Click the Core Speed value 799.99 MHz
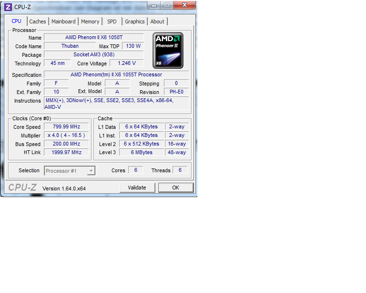The width and height of the screenshot is (366, 293). pyautogui.click(x=66, y=126)
